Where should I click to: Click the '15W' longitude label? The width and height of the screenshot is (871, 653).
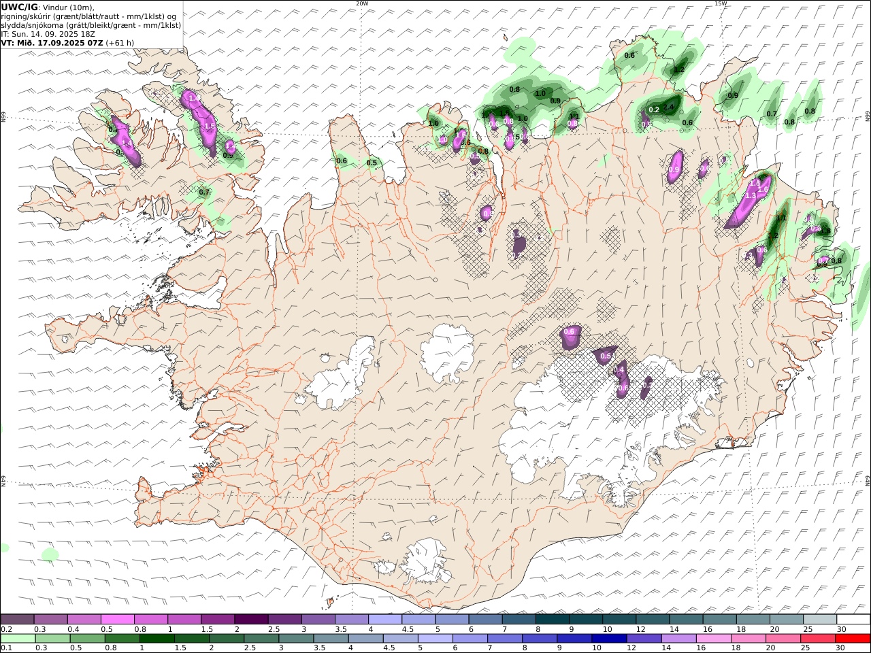click(721, 3)
